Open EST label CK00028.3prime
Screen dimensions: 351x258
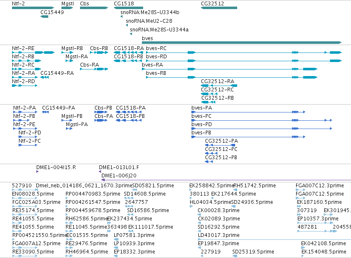pos(219,211)
